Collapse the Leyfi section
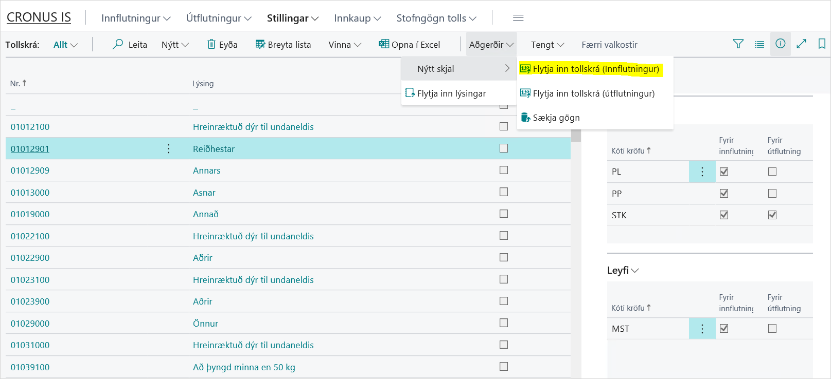 (623, 271)
